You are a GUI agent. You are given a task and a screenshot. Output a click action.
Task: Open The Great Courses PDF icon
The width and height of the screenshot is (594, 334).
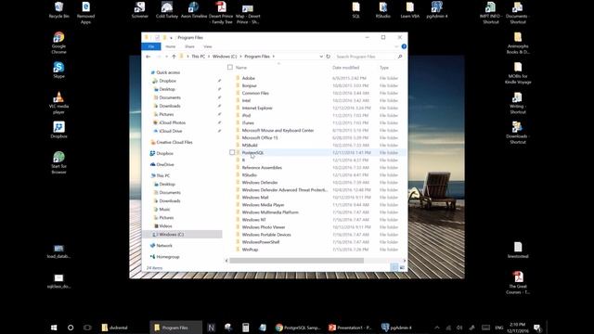518,282
